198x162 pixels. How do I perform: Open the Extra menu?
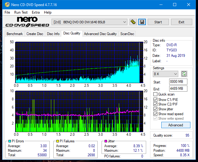[x=36, y=12]
